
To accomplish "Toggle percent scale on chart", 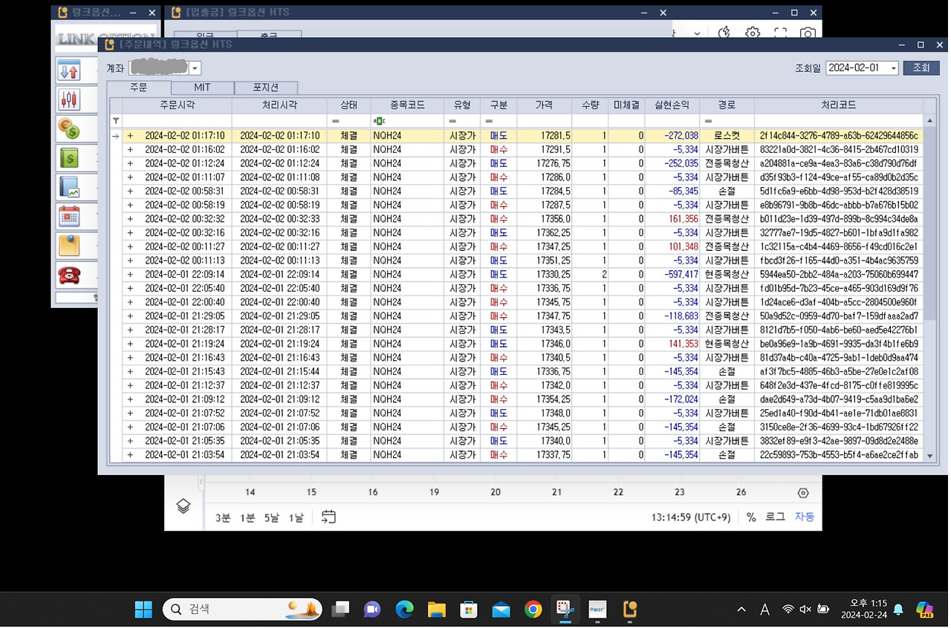I will [751, 517].
